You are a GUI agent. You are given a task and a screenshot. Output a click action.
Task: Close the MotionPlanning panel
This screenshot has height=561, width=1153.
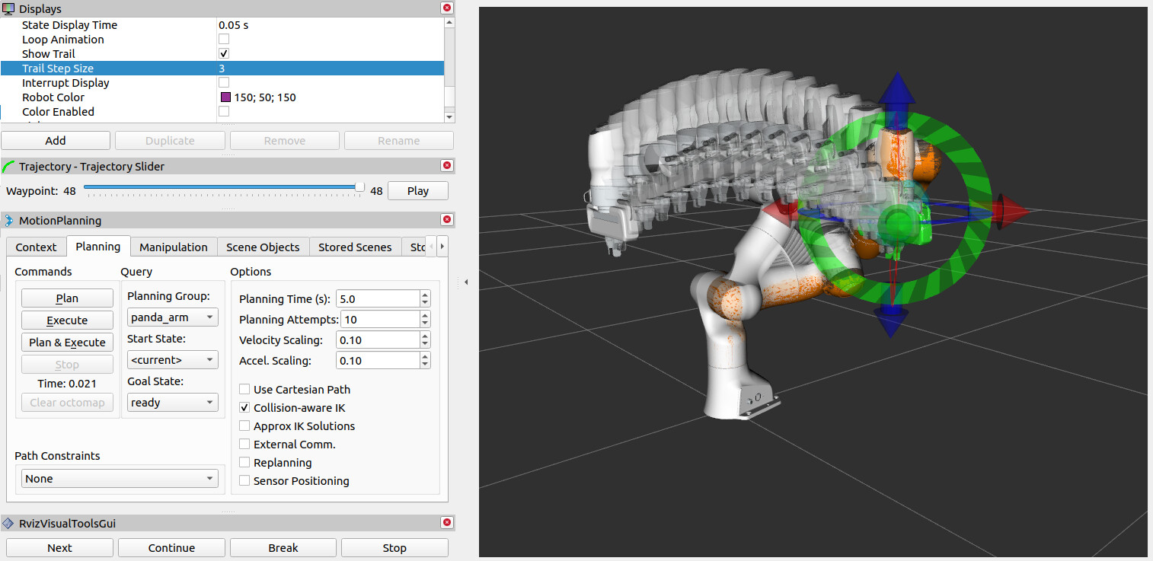pyautogui.click(x=447, y=220)
